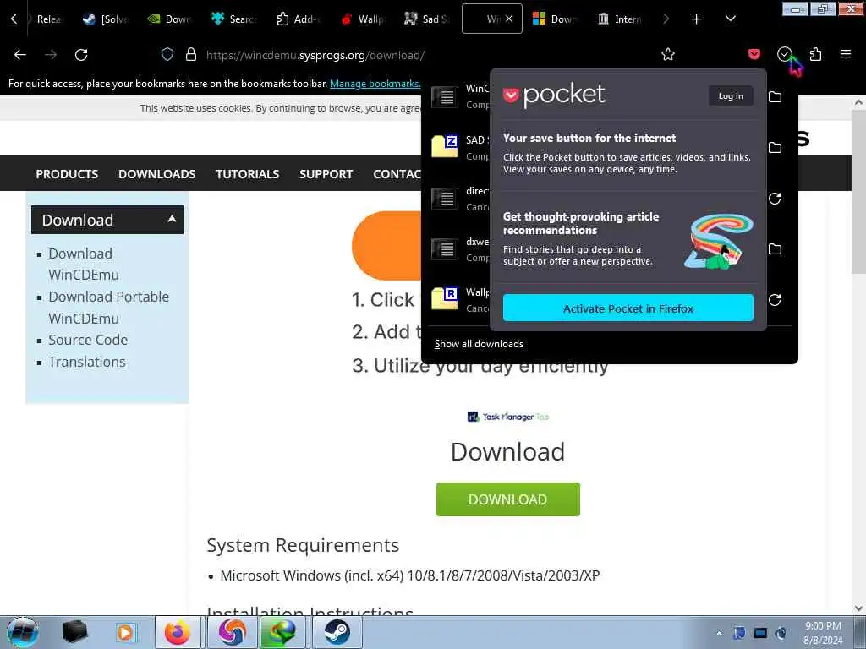Screen dimensions: 866x649
Task: Open a new tab with plus icon
Action: [697, 19]
